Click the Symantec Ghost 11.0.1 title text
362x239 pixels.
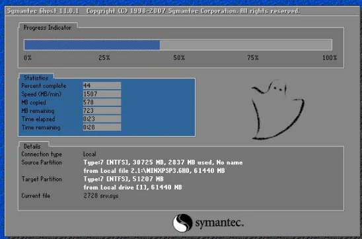pyautogui.click(x=43, y=11)
